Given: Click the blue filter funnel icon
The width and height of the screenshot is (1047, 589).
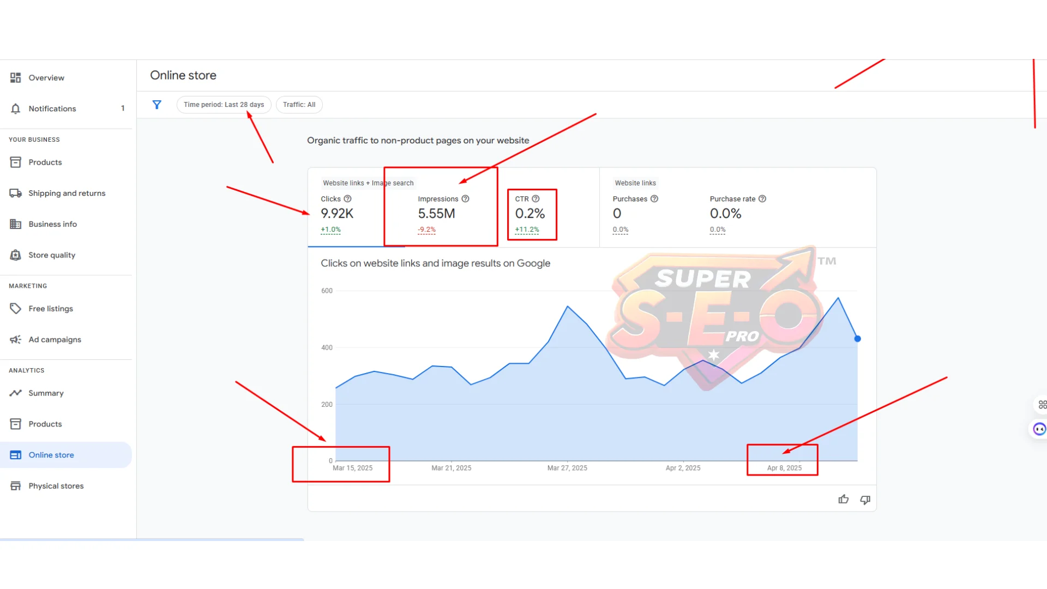Looking at the screenshot, I should tap(157, 105).
